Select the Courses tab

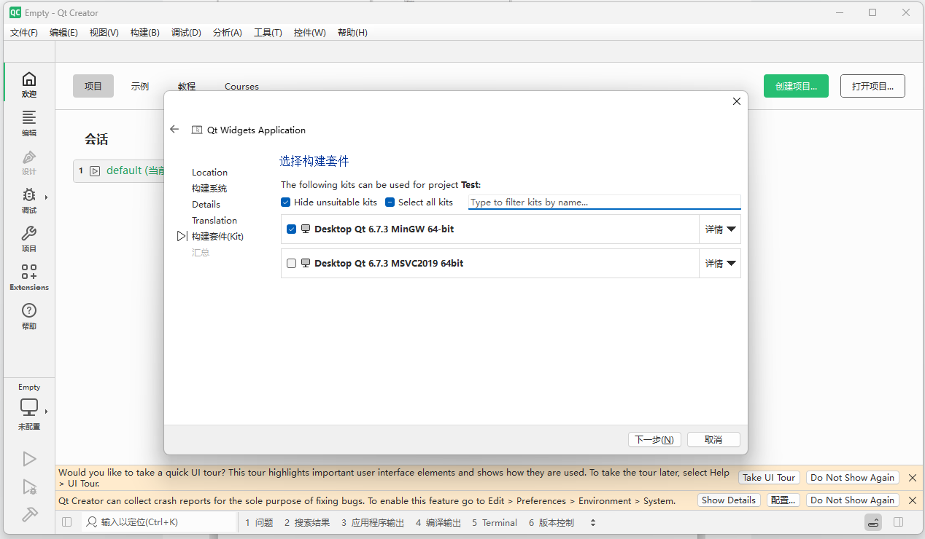[241, 86]
